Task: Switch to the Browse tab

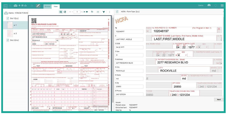Action: 47,6
